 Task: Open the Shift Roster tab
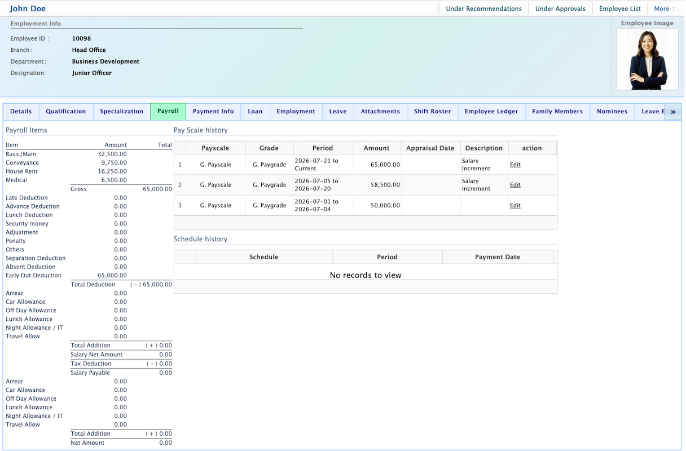coord(432,112)
